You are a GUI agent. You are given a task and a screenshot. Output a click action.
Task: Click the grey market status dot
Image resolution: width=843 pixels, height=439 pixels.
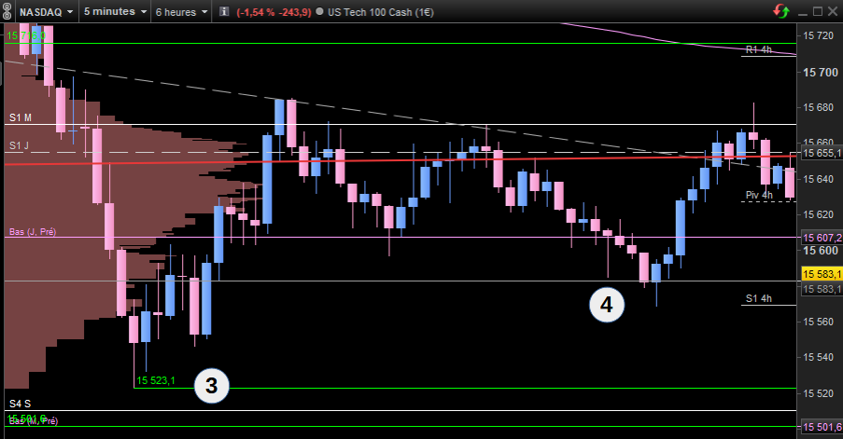pos(319,11)
